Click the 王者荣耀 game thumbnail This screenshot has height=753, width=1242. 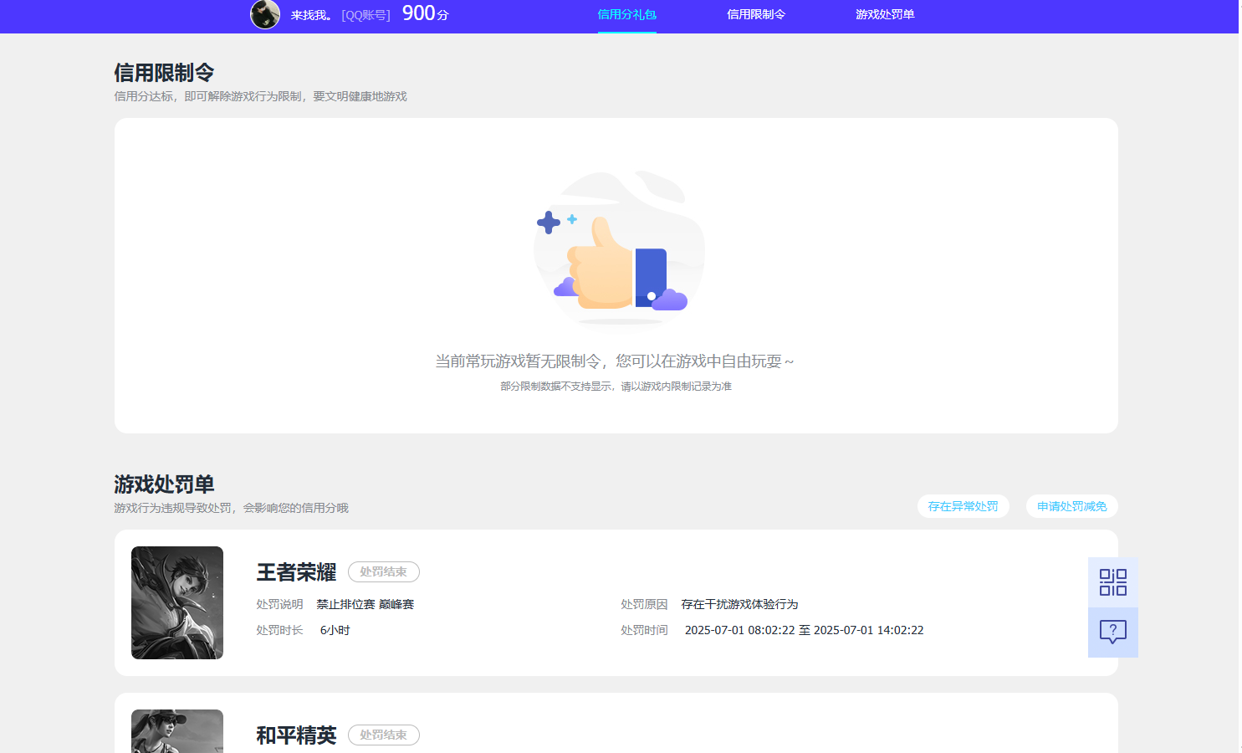pos(176,602)
